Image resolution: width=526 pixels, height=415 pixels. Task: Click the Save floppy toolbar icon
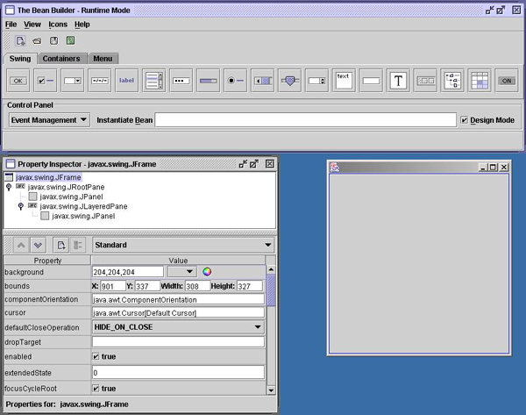tap(53, 41)
